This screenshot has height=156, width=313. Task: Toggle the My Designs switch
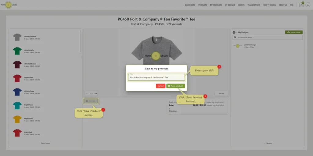(x=235, y=32)
